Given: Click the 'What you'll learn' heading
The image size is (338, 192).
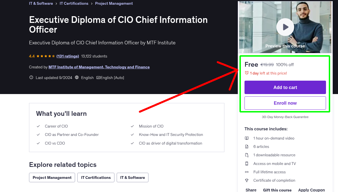Looking at the screenshot, I should pyautogui.click(x=61, y=114).
